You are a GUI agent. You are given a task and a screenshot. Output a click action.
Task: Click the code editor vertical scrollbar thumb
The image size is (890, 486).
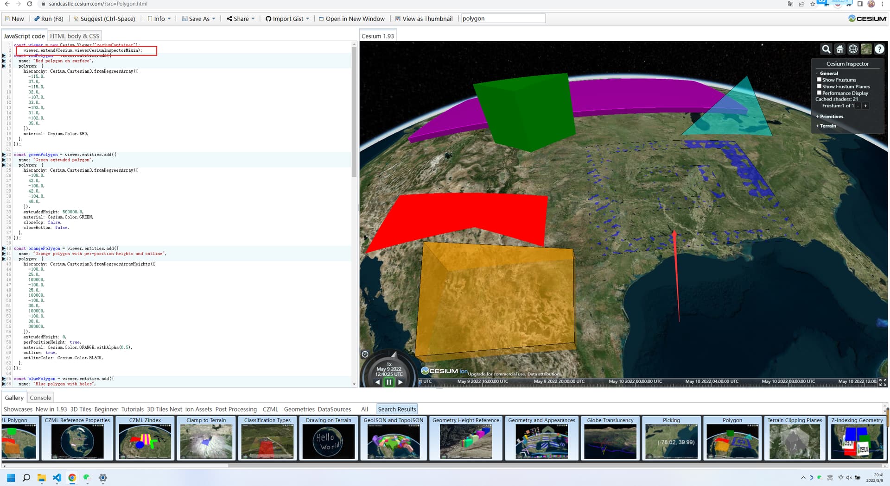click(354, 111)
